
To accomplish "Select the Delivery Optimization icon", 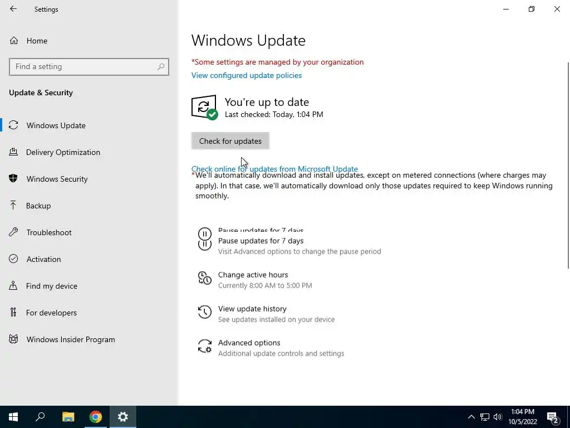I will pos(13,152).
